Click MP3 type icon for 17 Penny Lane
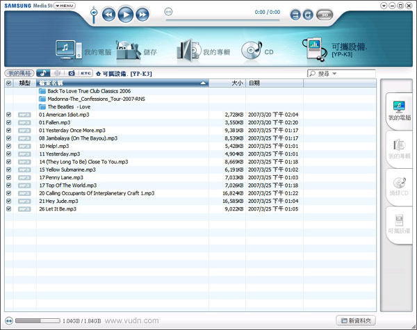The width and height of the screenshot is (417, 330). [x=24, y=178]
